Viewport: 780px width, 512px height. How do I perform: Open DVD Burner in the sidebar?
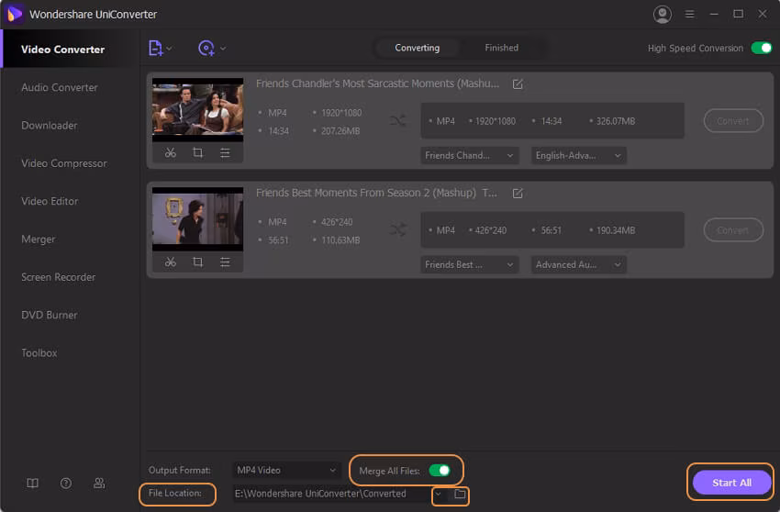tap(49, 315)
